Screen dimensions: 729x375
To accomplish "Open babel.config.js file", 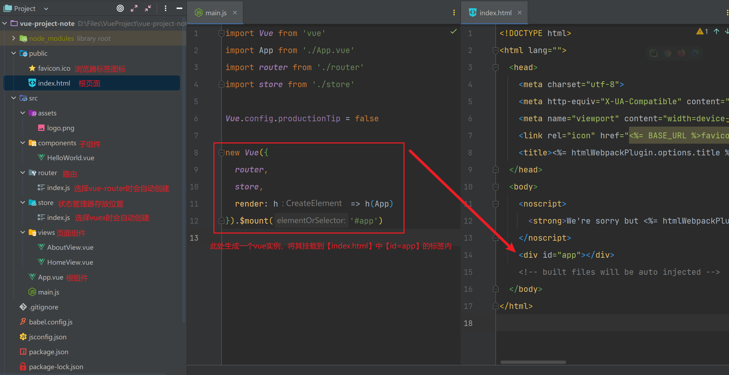I will (x=51, y=322).
